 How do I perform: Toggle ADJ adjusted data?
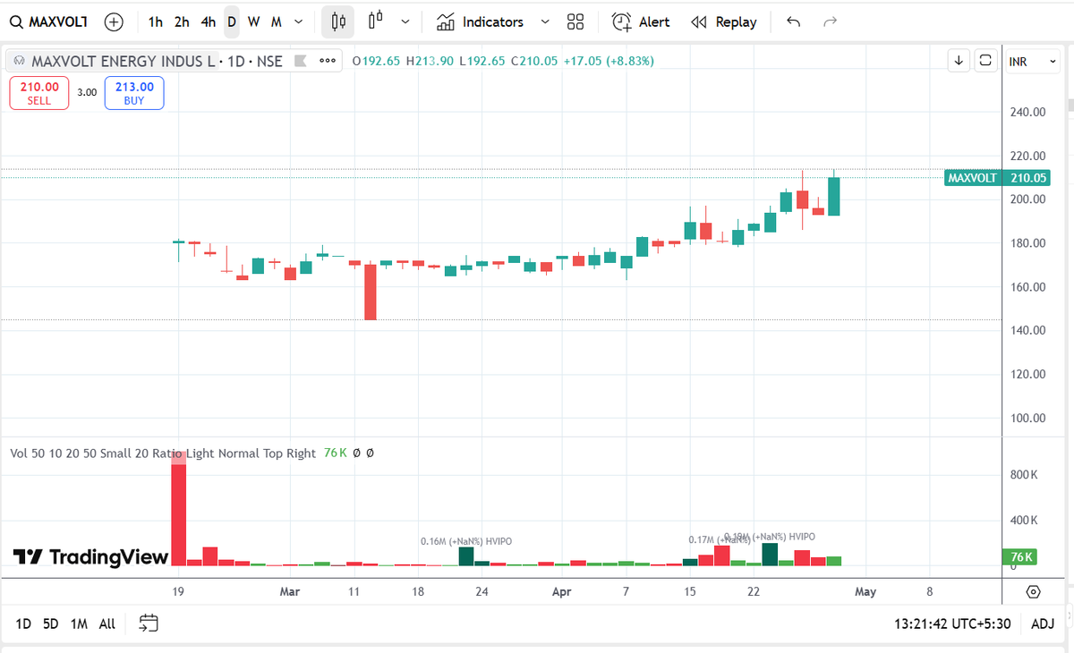pos(1043,623)
